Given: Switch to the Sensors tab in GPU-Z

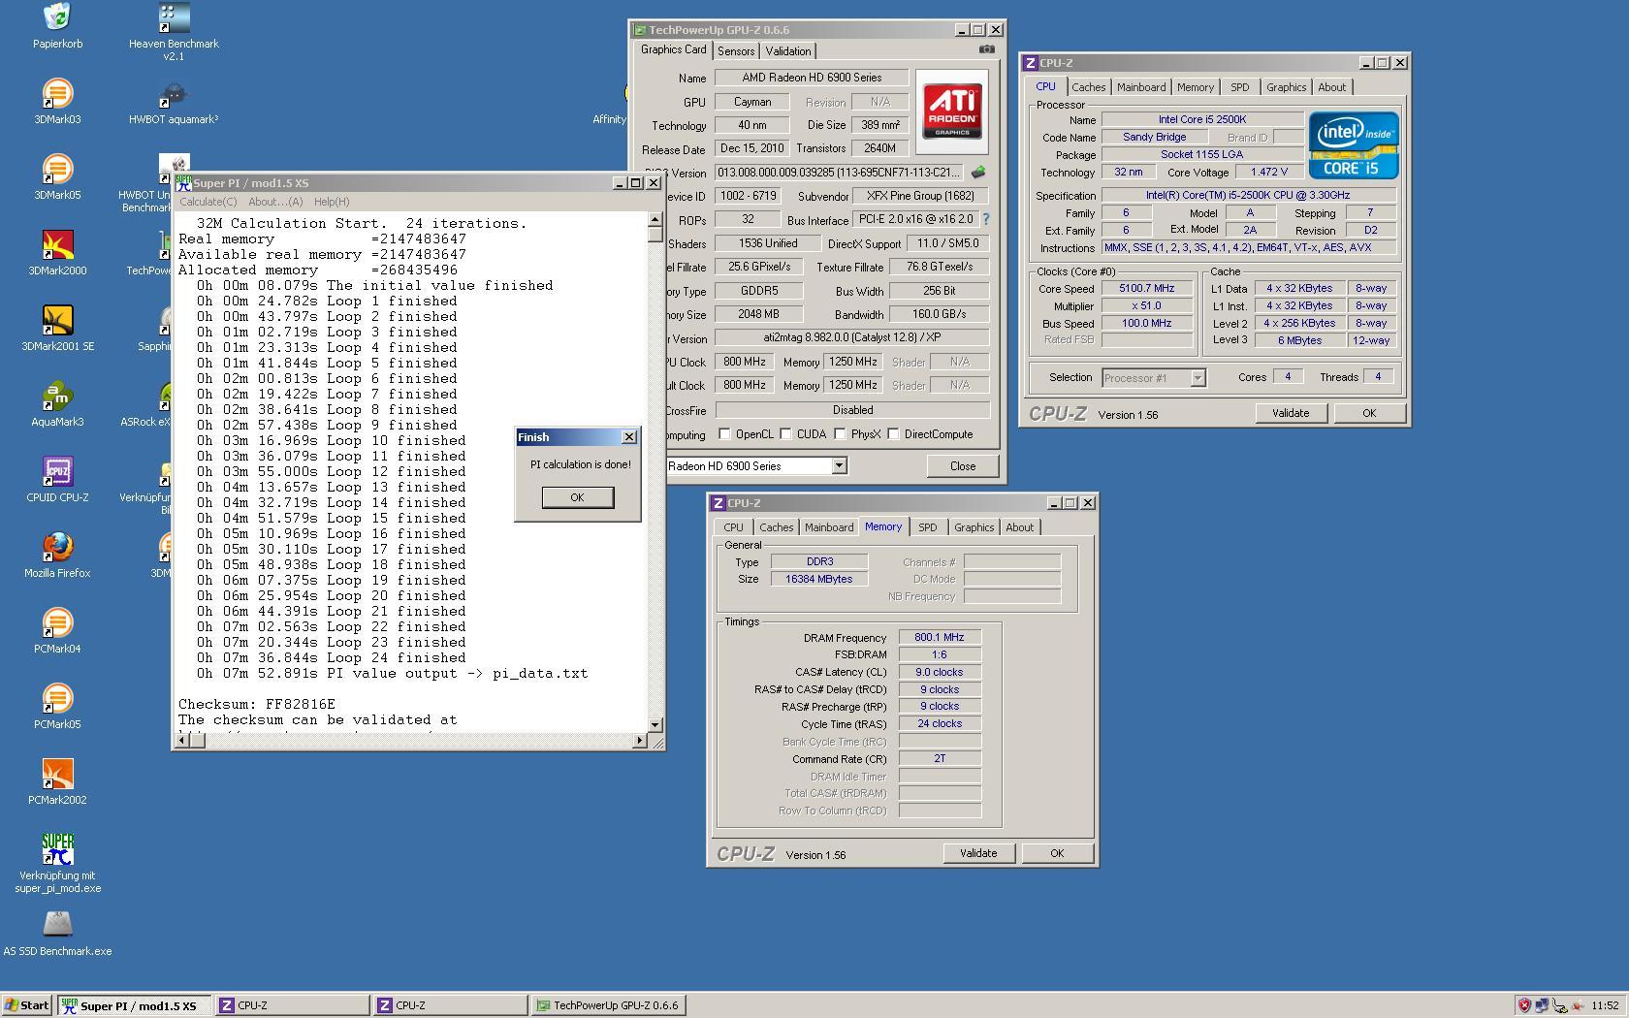Looking at the screenshot, I should [x=735, y=51].
